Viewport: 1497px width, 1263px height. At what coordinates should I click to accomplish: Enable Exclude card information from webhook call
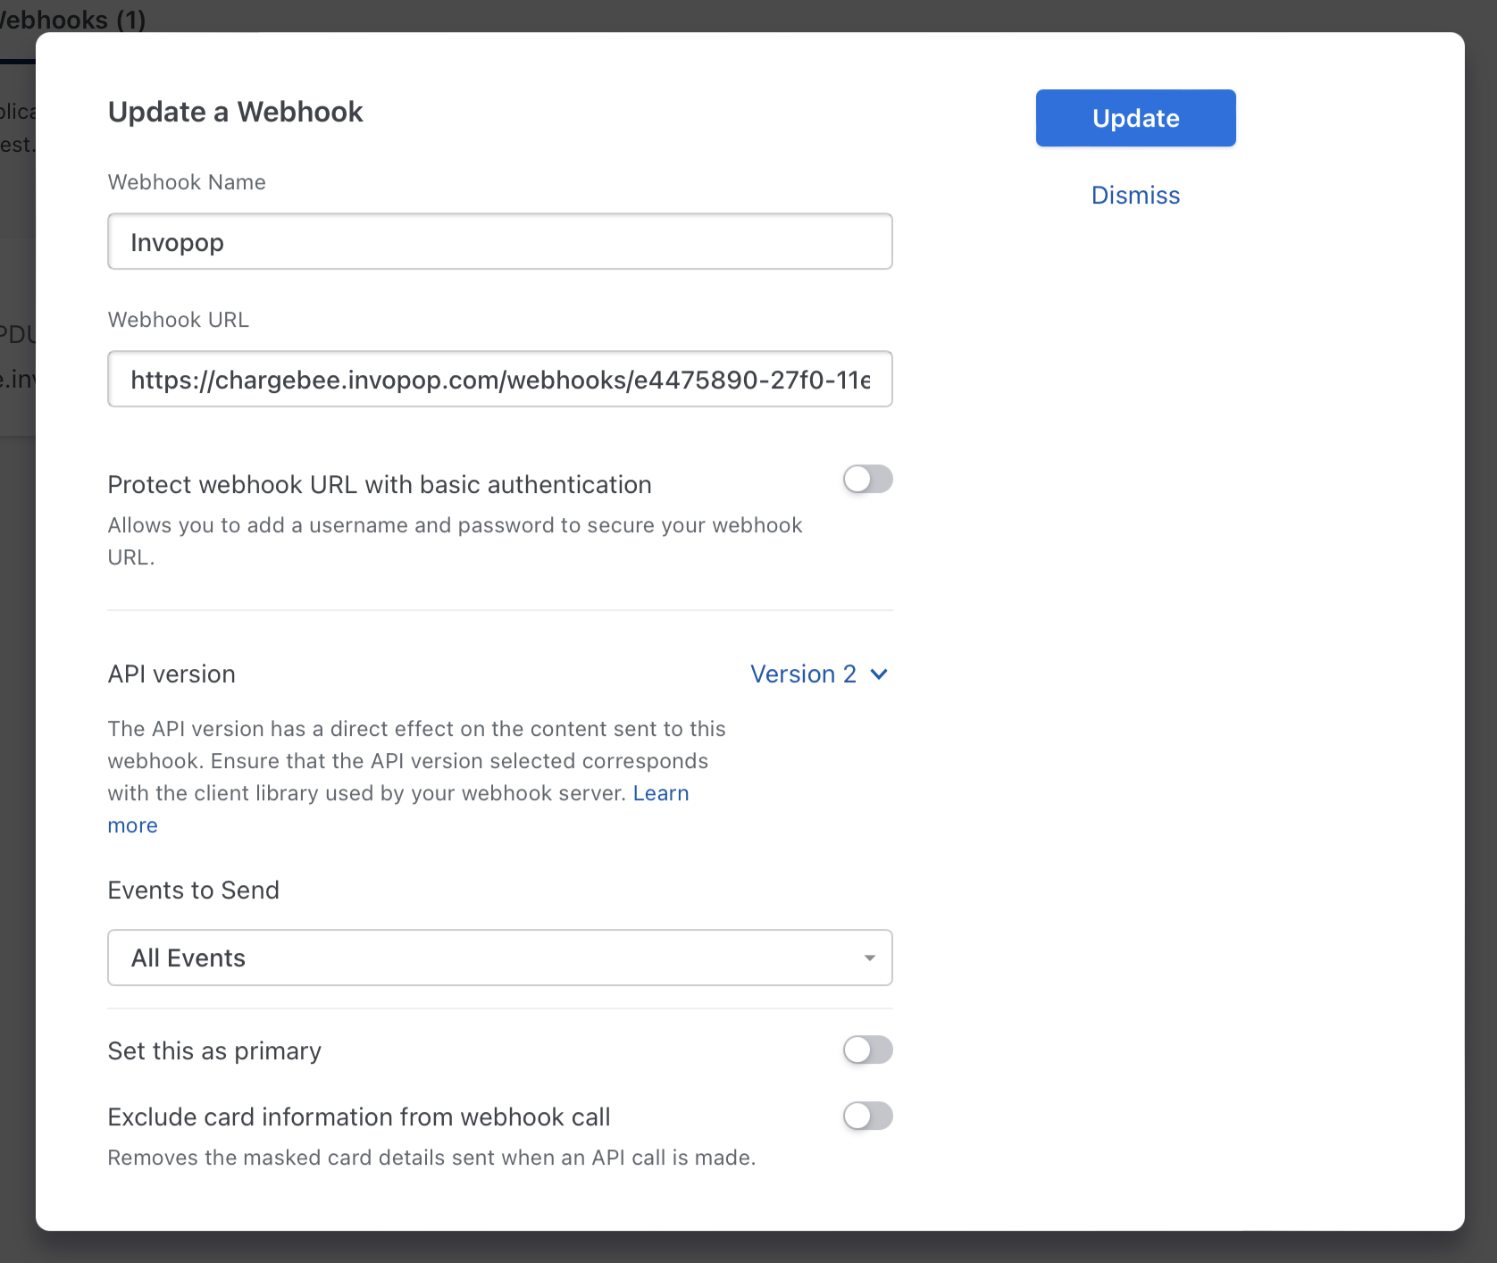tap(866, 1116)
